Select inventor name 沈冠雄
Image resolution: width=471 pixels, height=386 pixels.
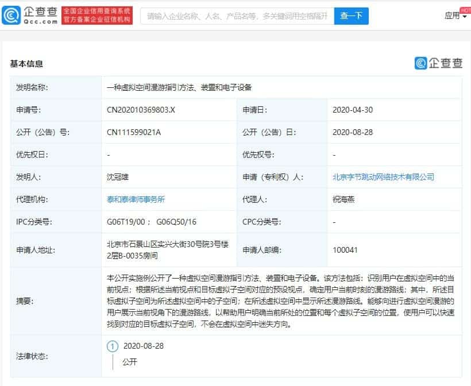(118, 177)
